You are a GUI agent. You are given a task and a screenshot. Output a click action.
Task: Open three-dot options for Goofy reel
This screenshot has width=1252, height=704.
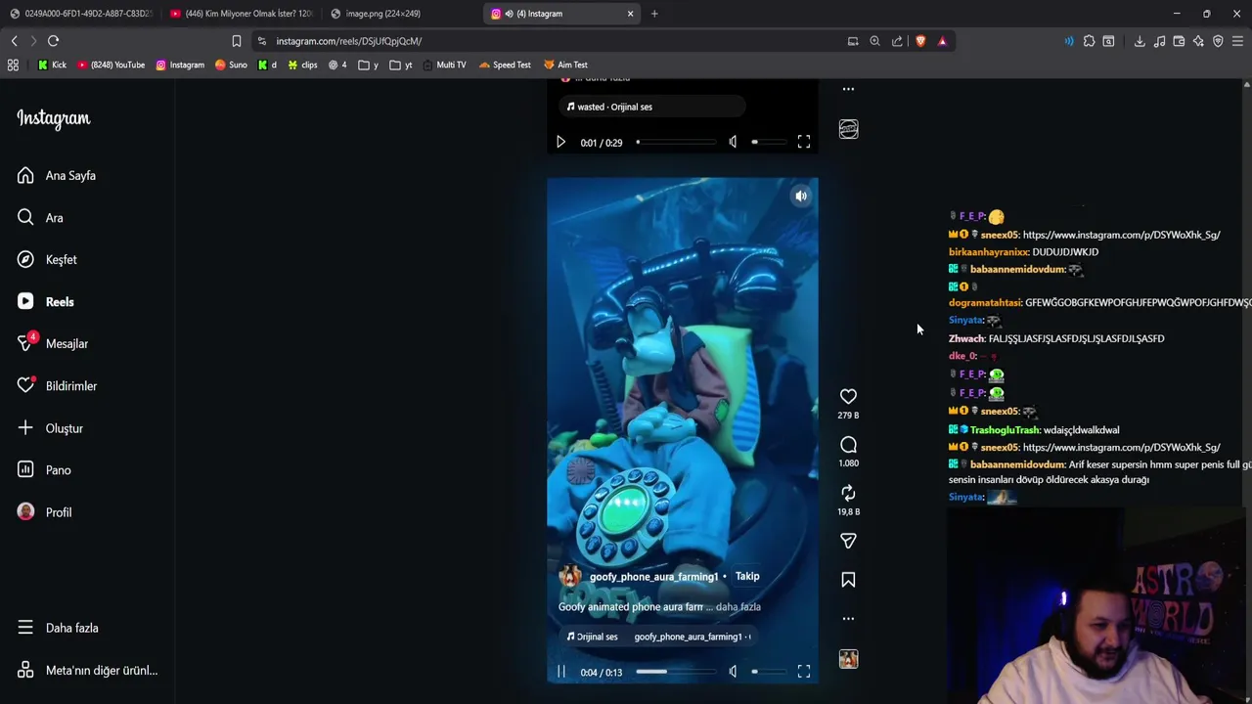pyautogui.click(x=848, y=618)
